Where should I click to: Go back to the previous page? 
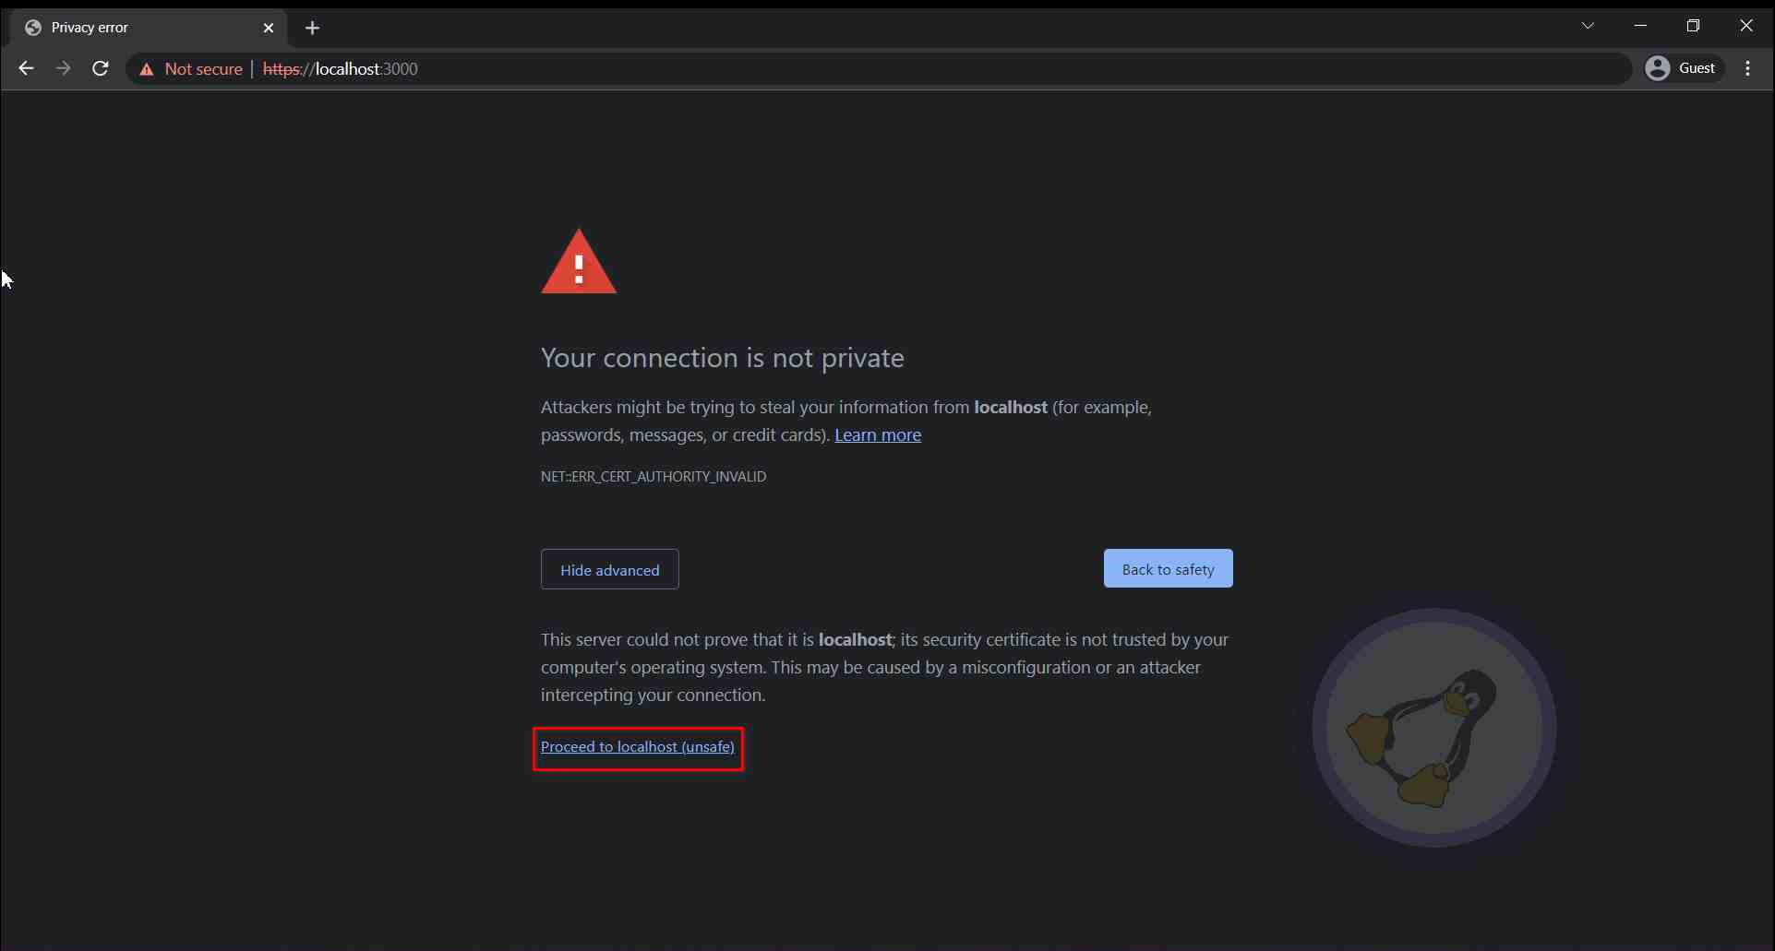(26, 68)
